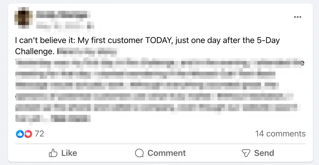Select the Comment label text
Image resolution: width=319 pixels, height=165 pixels.
coord(167,153)
